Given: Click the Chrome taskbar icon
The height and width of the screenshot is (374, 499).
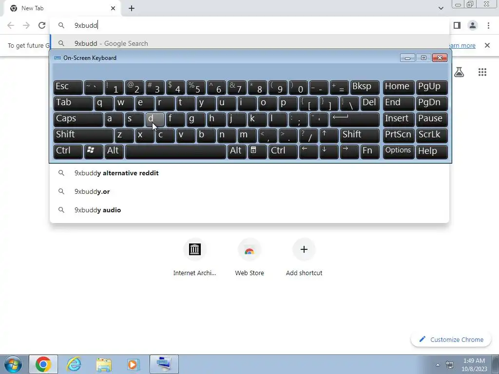Looking at the screenshot, I should pyautogui.click(x=43, y=364).
